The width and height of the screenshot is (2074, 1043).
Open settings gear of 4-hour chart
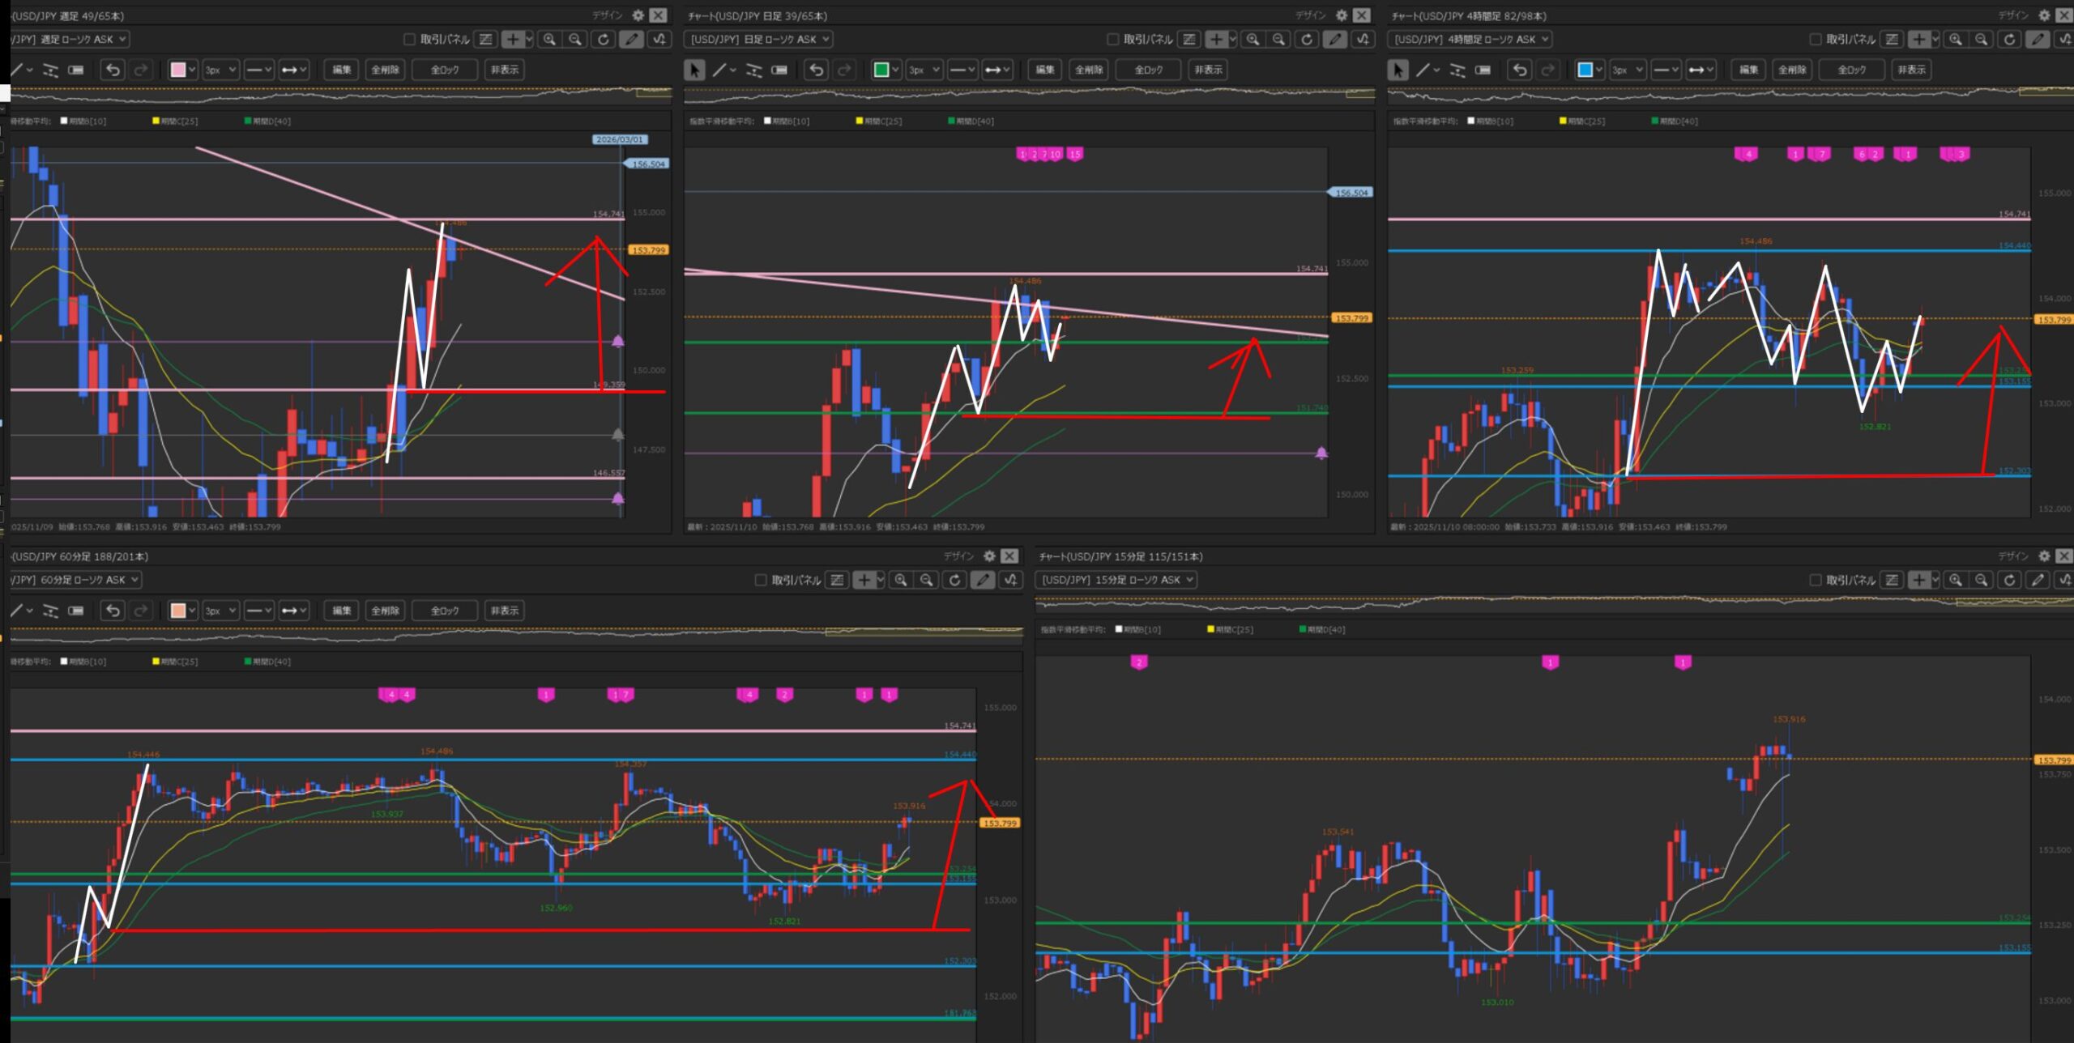(2044, 15)
